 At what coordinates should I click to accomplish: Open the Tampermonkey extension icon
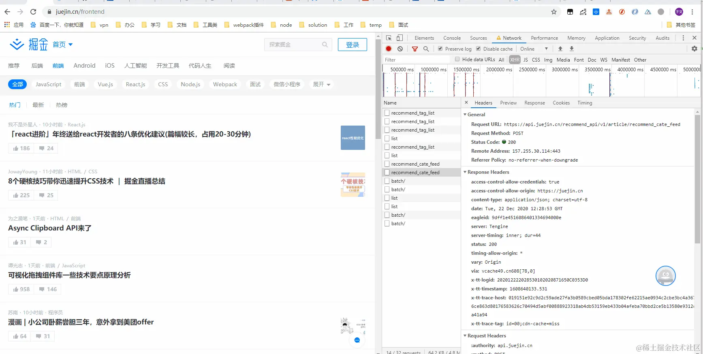570,12
